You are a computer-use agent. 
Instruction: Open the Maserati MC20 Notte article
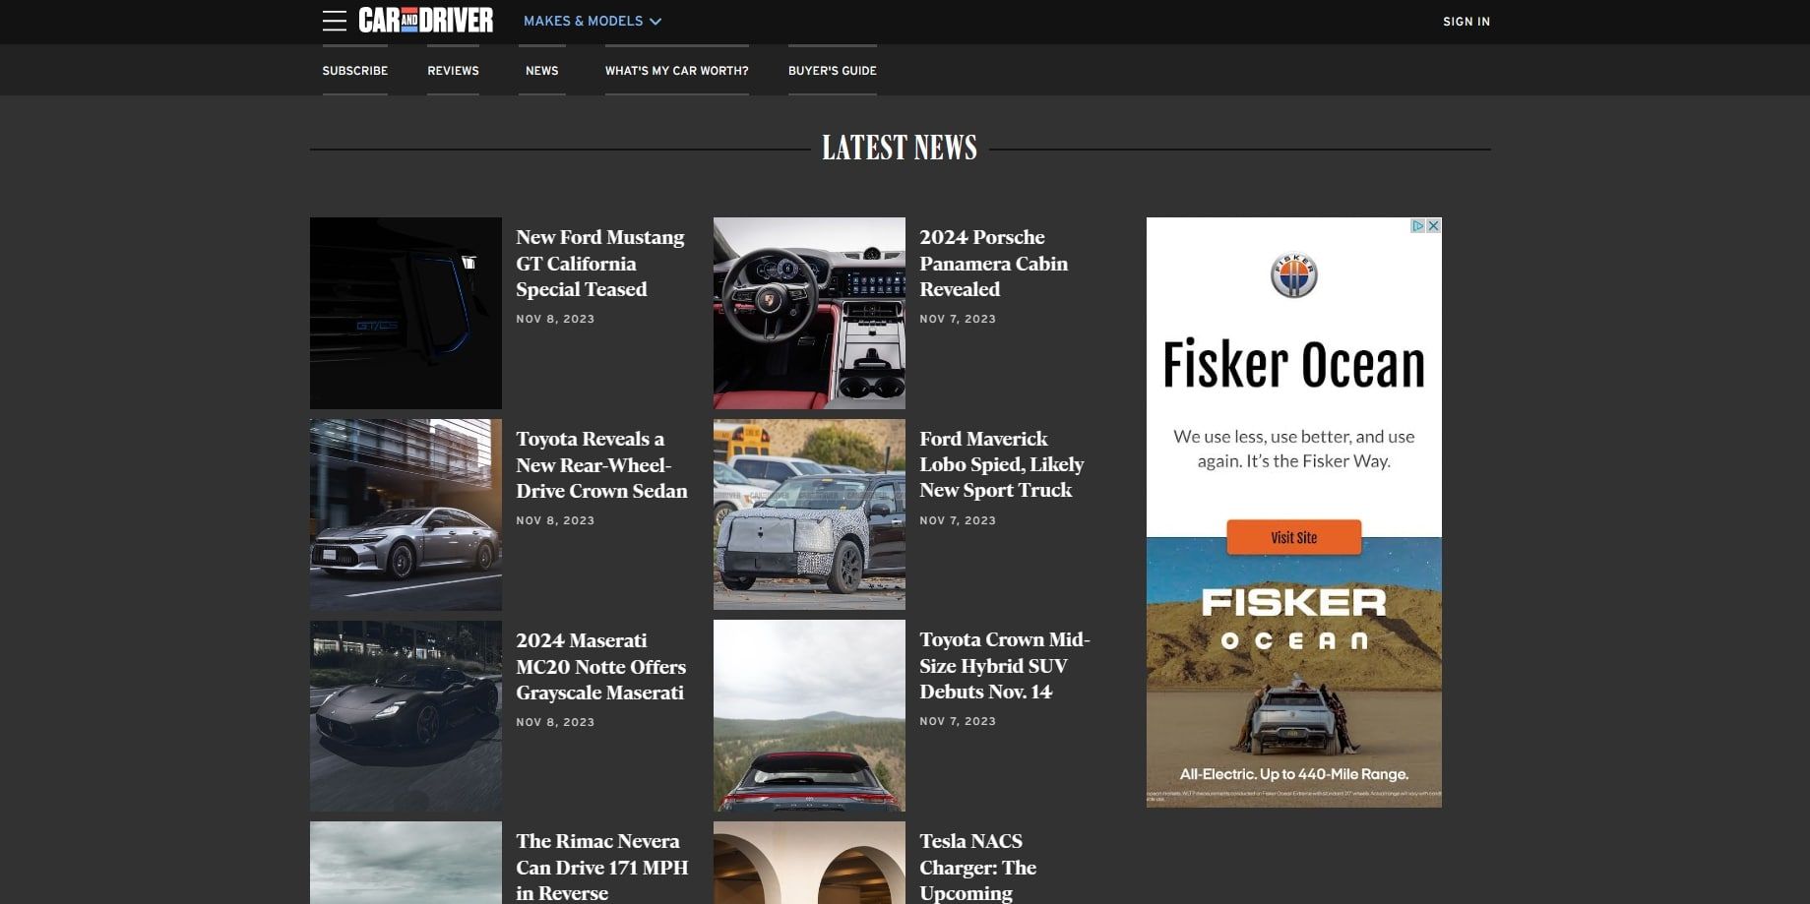600,667
